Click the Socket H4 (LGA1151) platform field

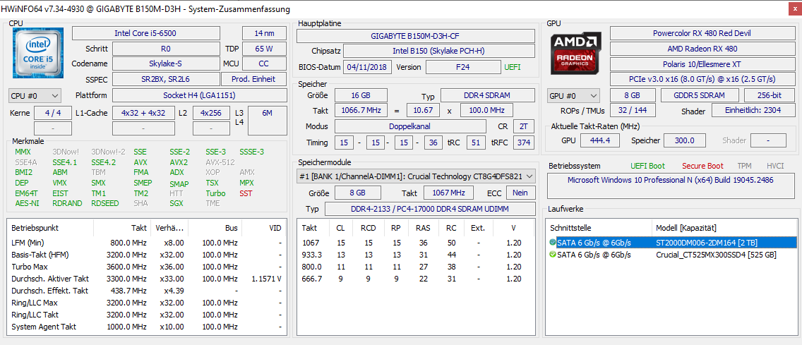coord(200,95)
